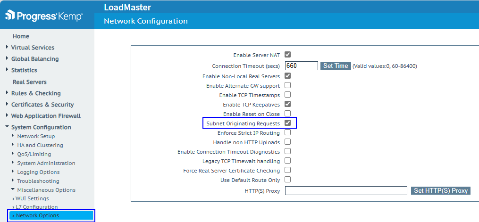Screen dimensions: 479x222
Task: Open Real Servers in sidebar
Action: (30, 82)
